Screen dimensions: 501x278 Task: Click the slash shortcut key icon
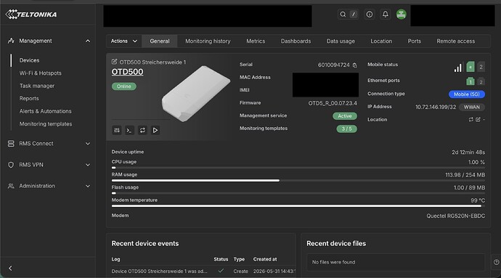click(354, 15)
